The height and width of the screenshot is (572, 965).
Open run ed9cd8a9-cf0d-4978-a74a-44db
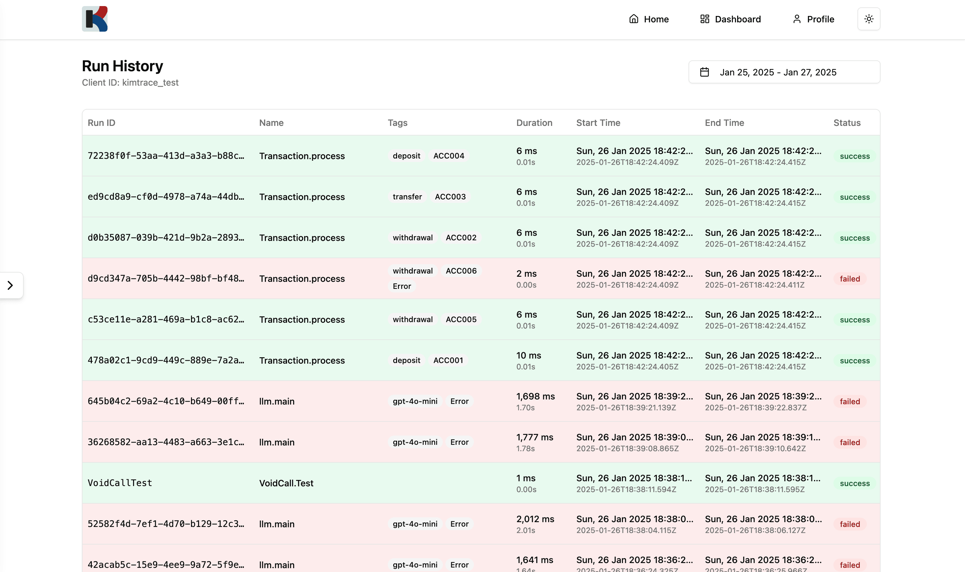[166, 197]
